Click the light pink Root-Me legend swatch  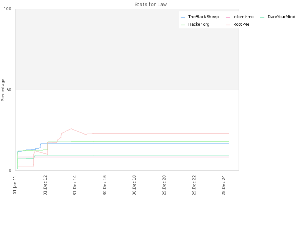pos(228,25)
